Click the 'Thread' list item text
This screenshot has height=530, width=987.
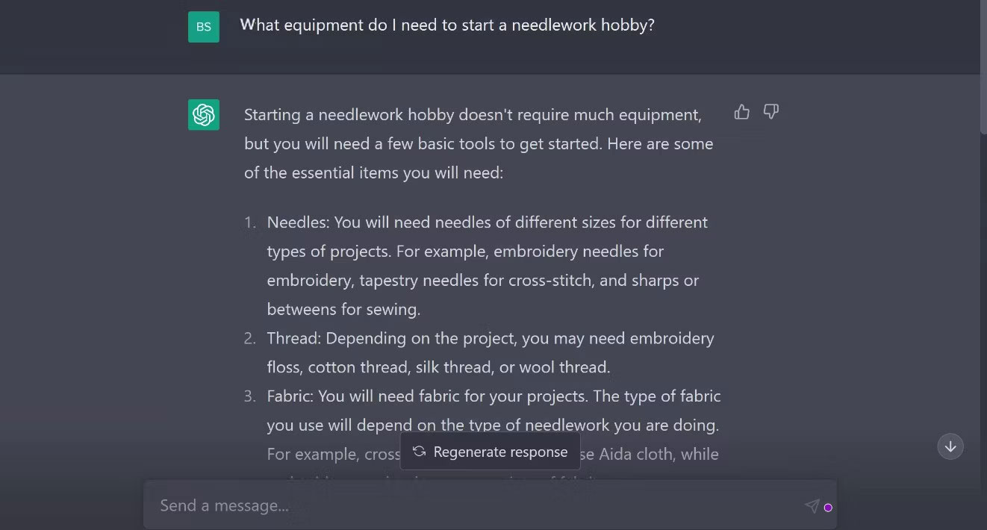coord(490,352)
